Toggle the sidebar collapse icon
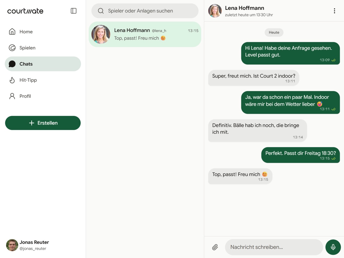This screenshot has height=258, width=344. 74,11
